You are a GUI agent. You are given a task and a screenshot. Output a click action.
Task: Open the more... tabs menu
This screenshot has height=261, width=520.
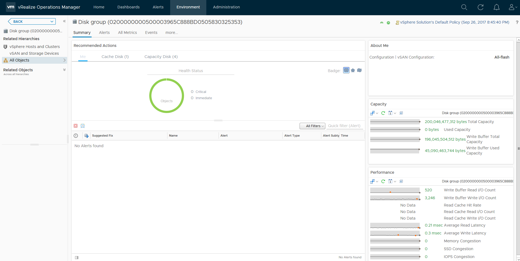[x=172, y=33]
